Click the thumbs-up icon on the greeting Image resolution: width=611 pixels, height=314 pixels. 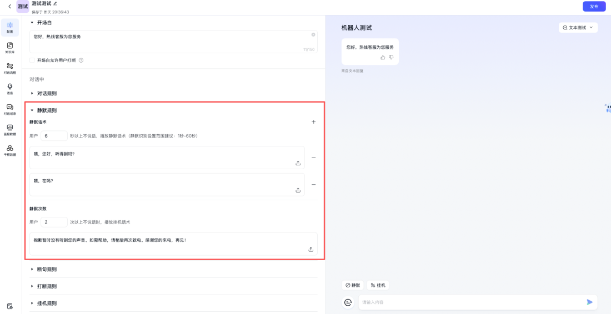tap(383, 57)
